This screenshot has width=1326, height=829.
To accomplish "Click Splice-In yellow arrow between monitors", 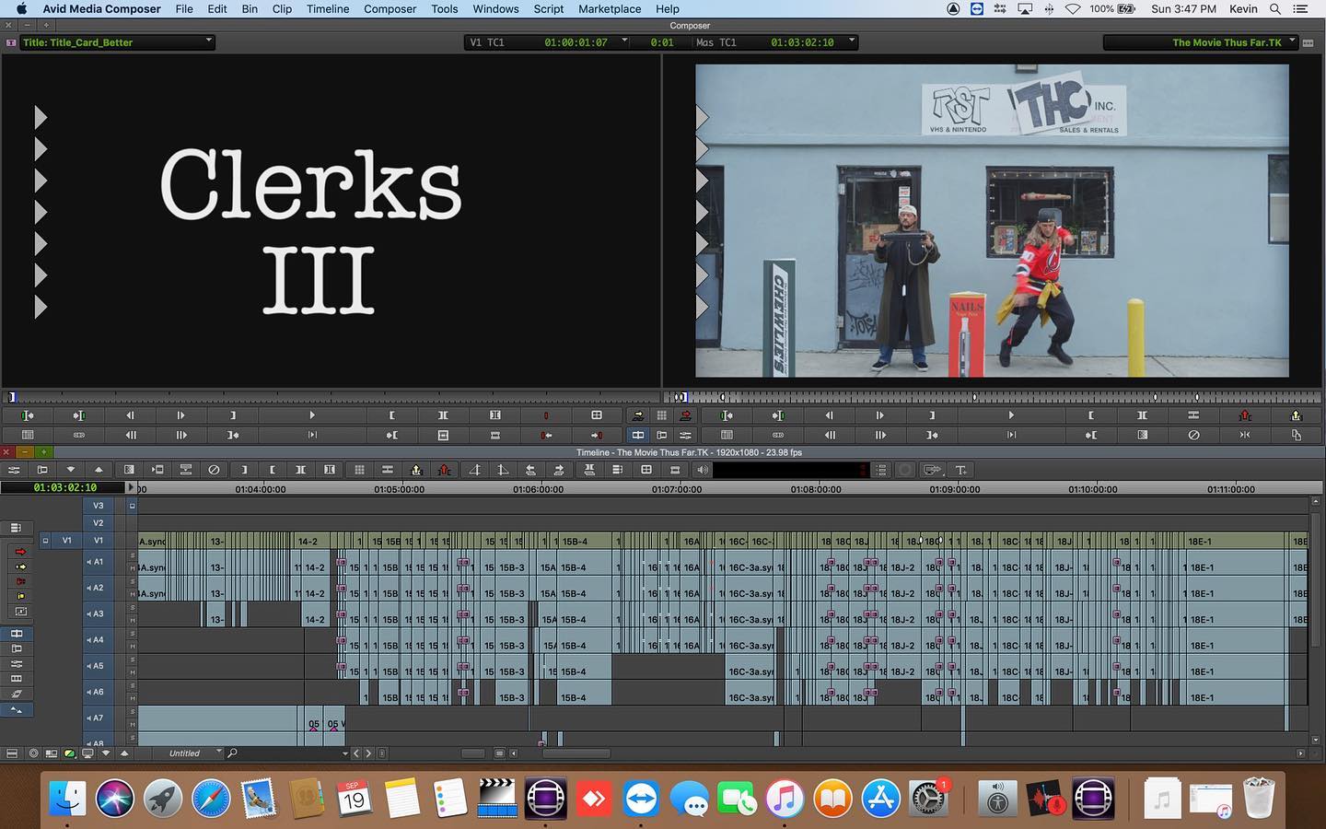I will 637,415.
